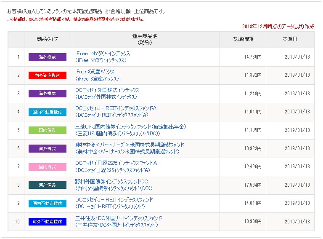The image size is (323, 239).
Task: Click the 2019/01/18 date in row 5
Action: click(297, 130)
